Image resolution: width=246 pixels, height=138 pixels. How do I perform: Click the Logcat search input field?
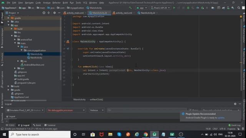(x=147, y=110)
